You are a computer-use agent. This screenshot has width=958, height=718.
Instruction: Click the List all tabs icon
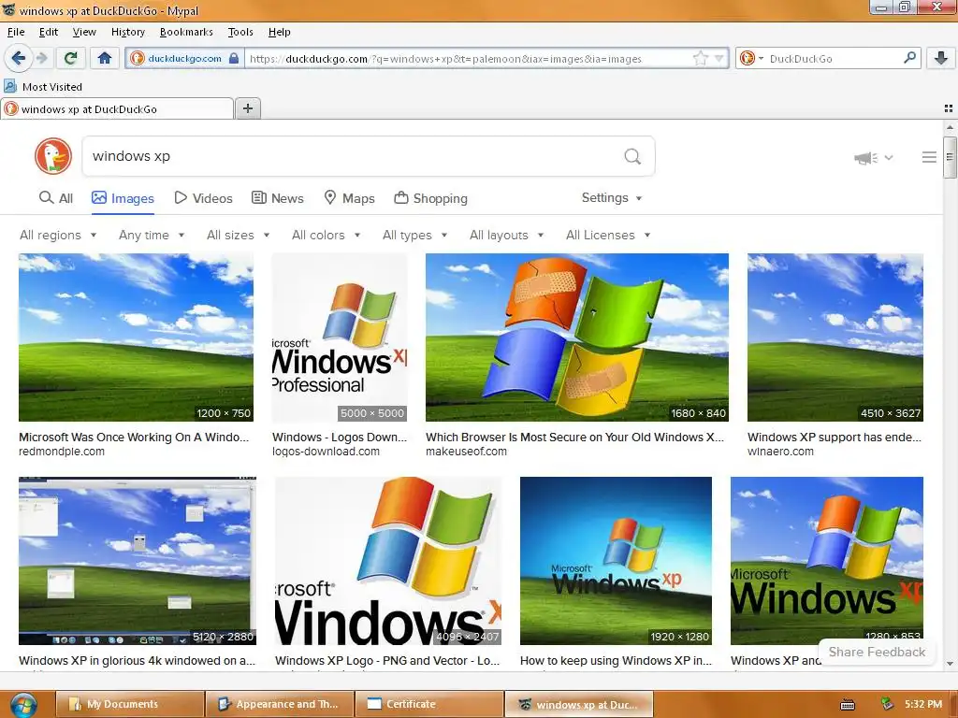(x=949, y=108)
